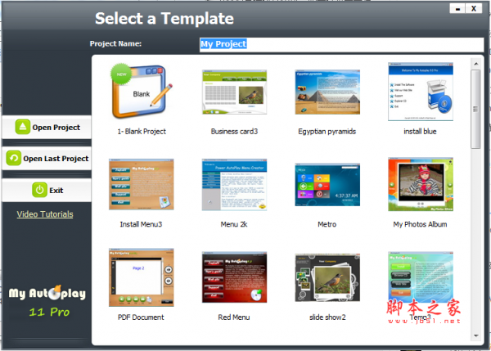Pick the Egyptian pyramids template thumbnail
491x351 pixels.
(327, 92)
